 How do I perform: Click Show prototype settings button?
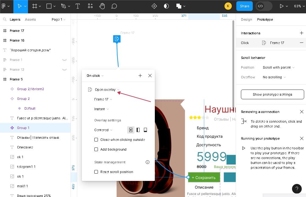click(272, 94)
